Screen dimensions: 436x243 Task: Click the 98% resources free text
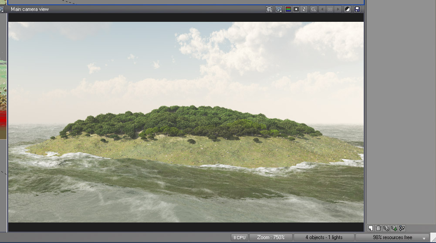point(392,237)
